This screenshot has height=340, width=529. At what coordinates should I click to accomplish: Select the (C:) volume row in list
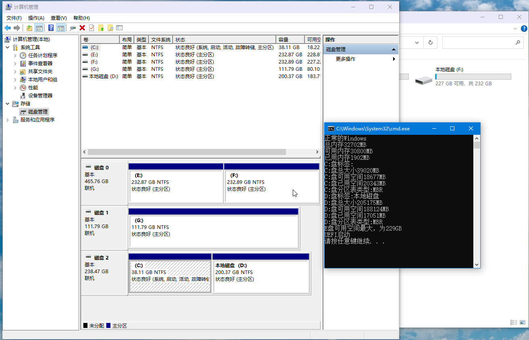[201, 47]
